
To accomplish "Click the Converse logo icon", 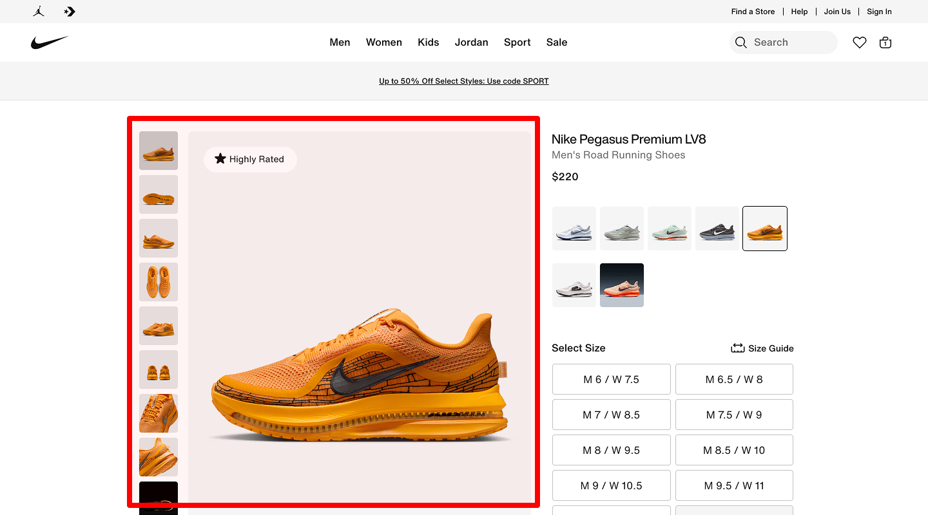I will (x=69, y=11).
